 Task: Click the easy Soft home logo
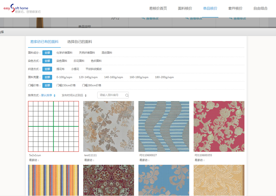22,9
